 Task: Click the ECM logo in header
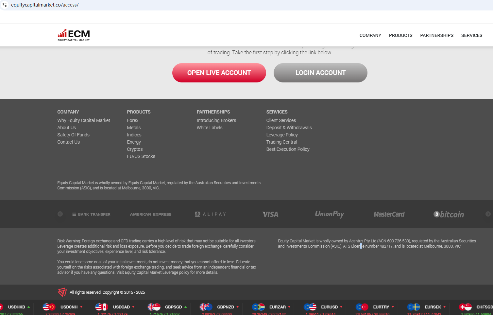pyautogui.click(x=74, y=35)
